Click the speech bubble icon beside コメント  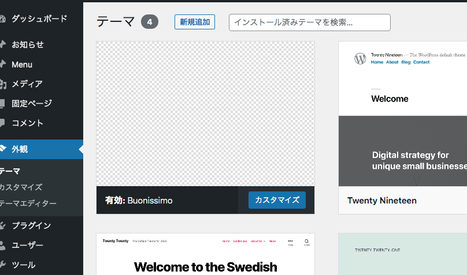click(2, 123)
